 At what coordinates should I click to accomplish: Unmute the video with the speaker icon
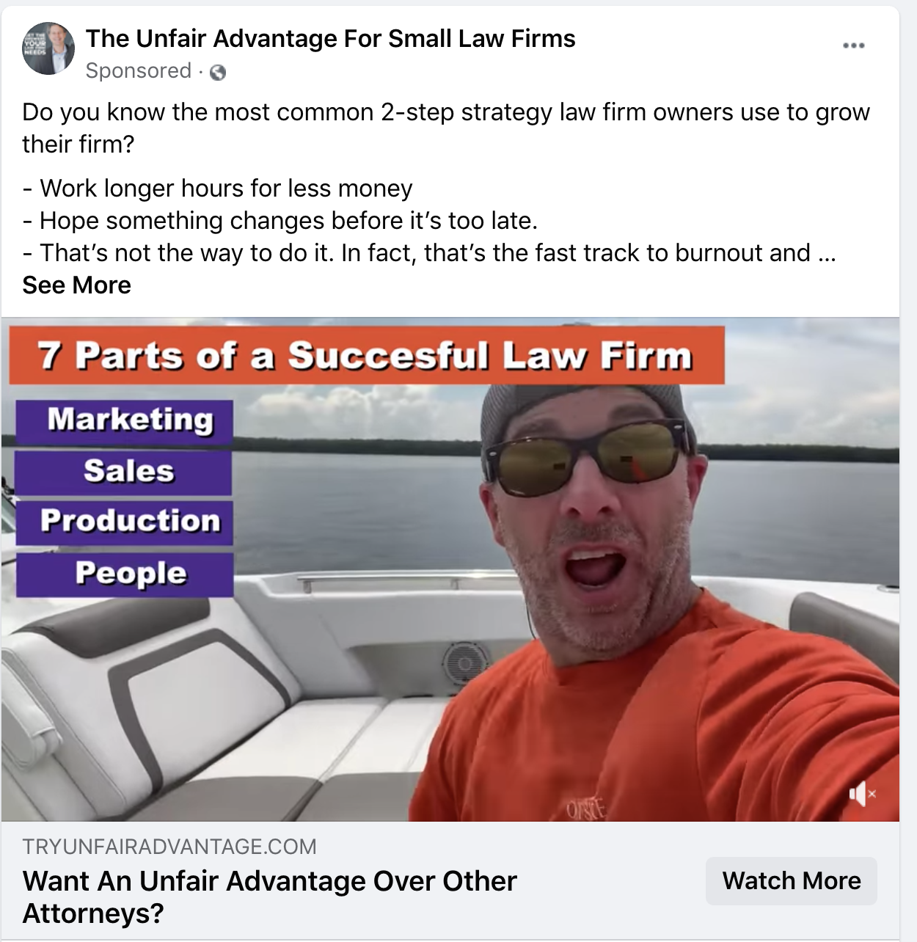pyautogui.click(x=862, y=794)
